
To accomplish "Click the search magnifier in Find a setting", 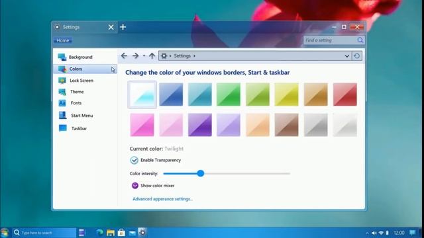I will (360, 40).
